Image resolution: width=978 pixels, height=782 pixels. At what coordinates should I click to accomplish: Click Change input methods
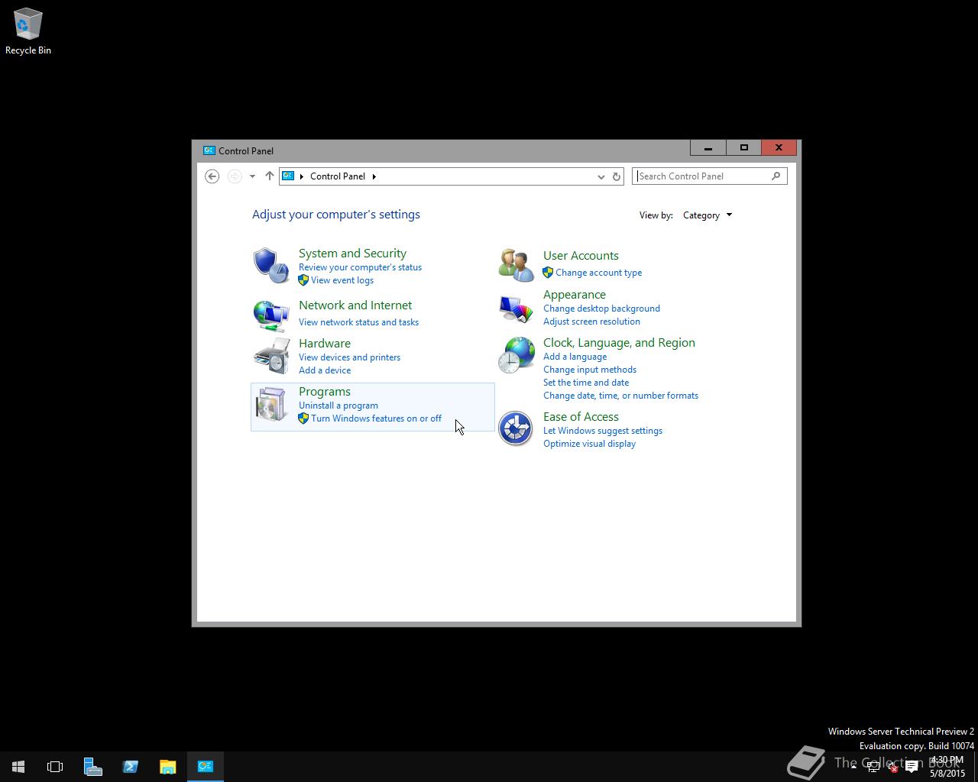click(x=590, y=370)
